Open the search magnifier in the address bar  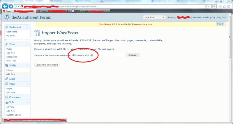206,6
